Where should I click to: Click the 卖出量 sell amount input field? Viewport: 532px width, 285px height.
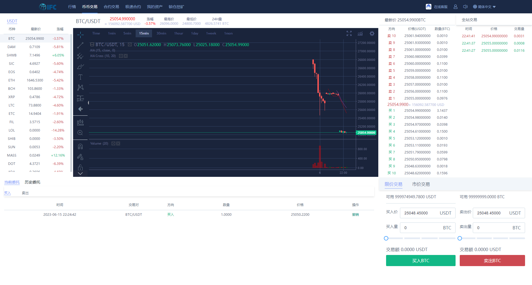(499, 228)
